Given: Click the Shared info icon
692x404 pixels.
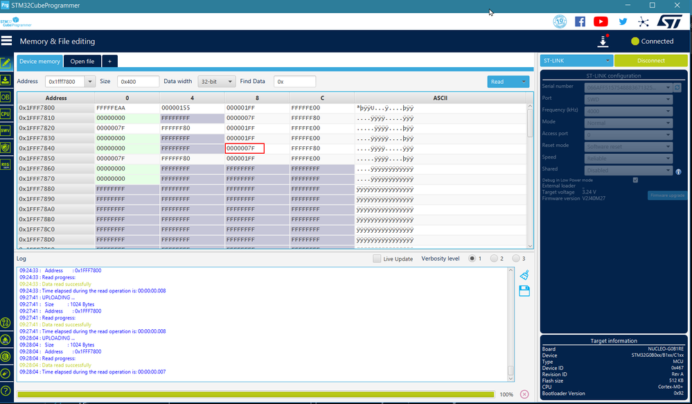Looking at the screenshot, I should (x=678, y=172).
